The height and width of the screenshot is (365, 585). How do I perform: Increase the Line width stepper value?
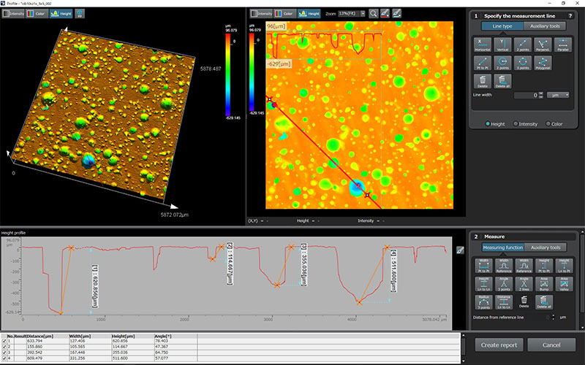pos(541,93)
